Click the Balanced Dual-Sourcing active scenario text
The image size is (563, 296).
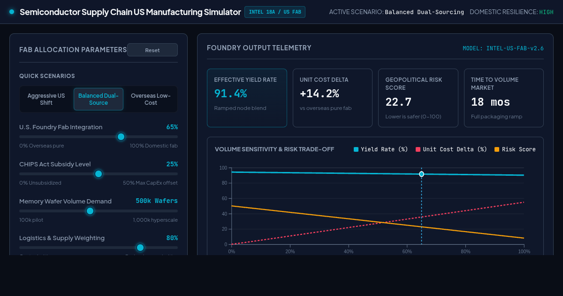tap(424, 12)
